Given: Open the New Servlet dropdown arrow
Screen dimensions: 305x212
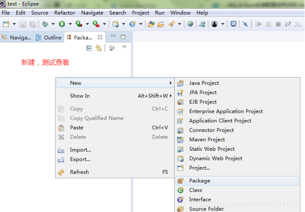Looking at the screenshot, I should [x=141, y=24].
